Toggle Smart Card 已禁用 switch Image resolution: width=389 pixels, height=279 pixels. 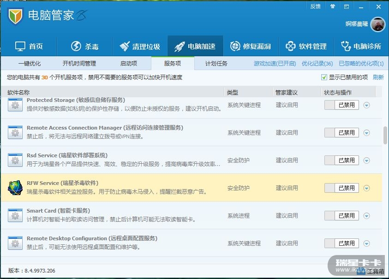(x=341, y=216)
